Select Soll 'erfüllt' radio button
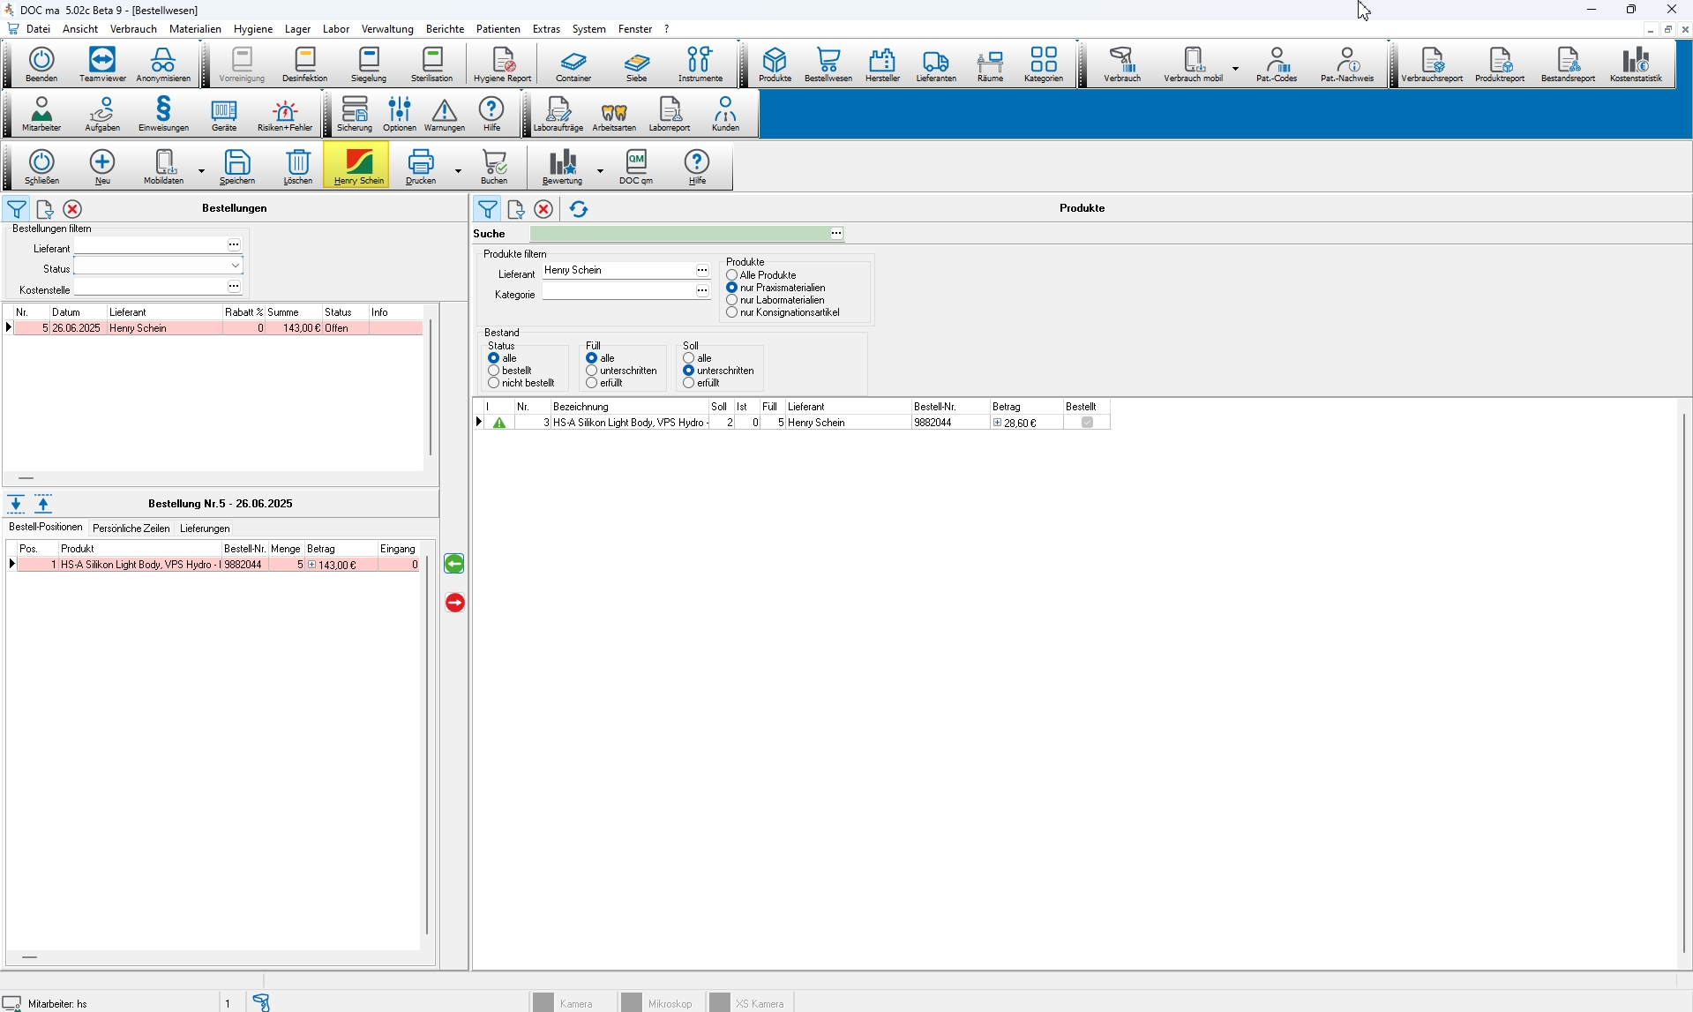Image resolution: width=1693 pixels, height=1012 pixels. pos(688,383)
